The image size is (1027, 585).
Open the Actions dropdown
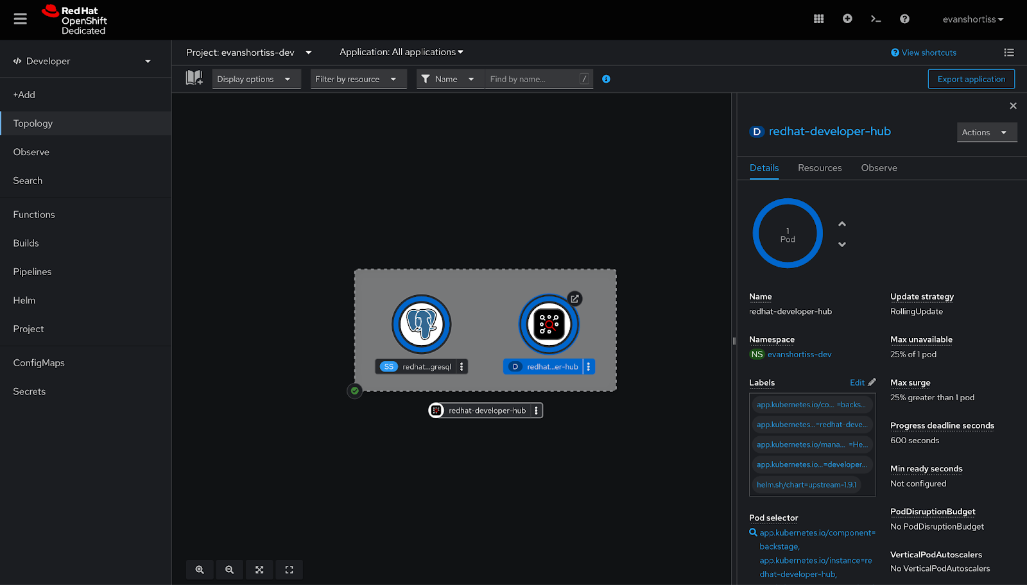click(987, 132)
